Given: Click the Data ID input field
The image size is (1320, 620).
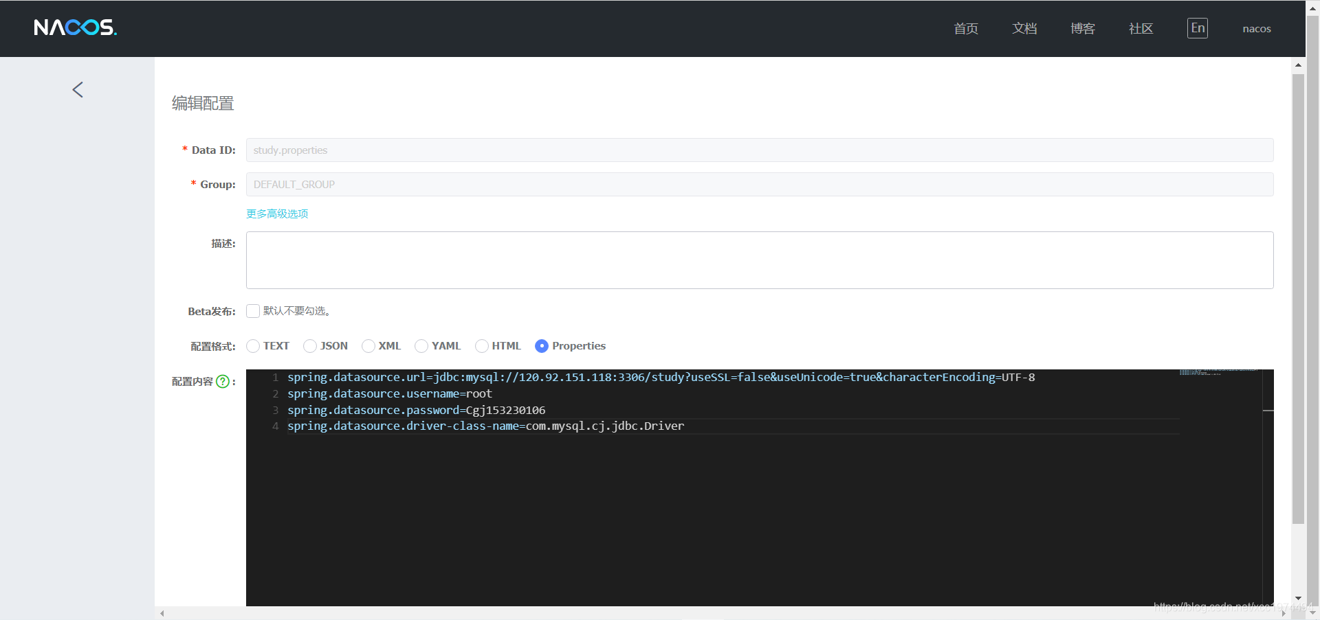Looking at the screenshot, I should pyautogui.click(x=760, y=150).
